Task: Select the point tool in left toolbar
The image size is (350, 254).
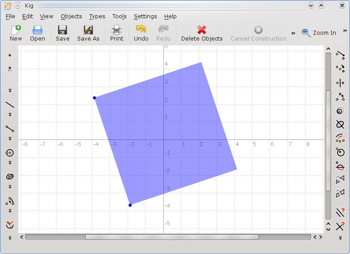Action: pos(10,55)
